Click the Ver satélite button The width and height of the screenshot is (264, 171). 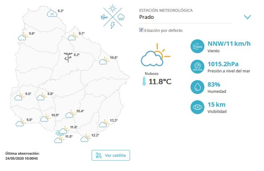(111, 155)
